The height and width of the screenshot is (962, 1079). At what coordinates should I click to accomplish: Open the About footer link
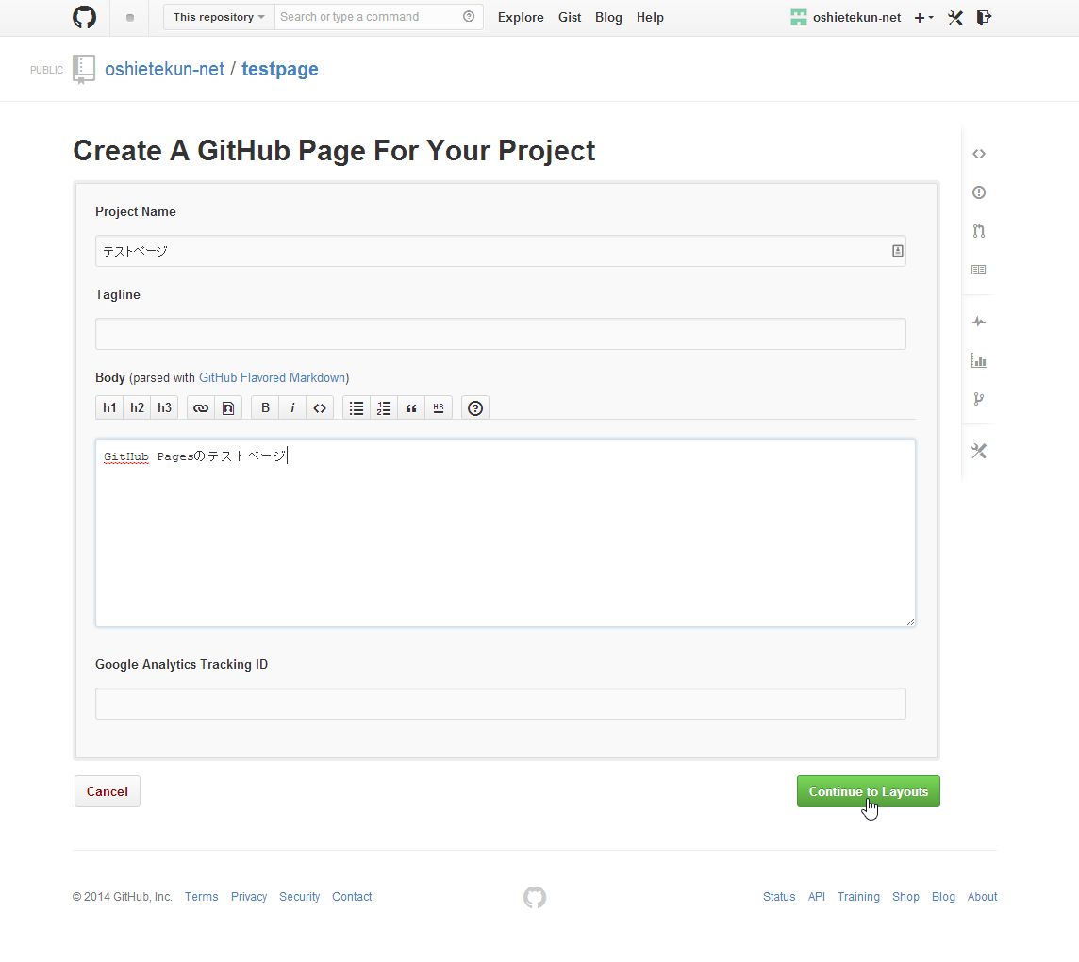point(982,897)
